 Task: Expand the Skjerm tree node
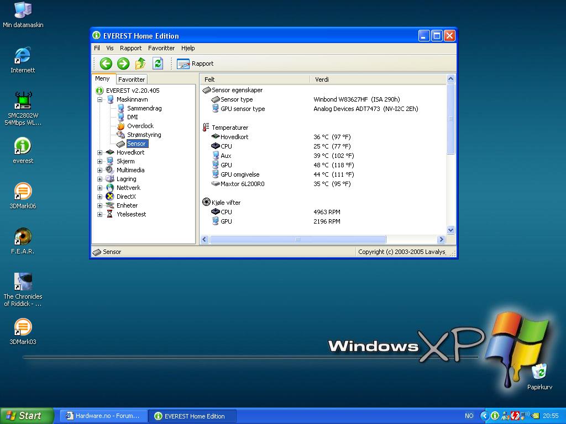[99, 162]
